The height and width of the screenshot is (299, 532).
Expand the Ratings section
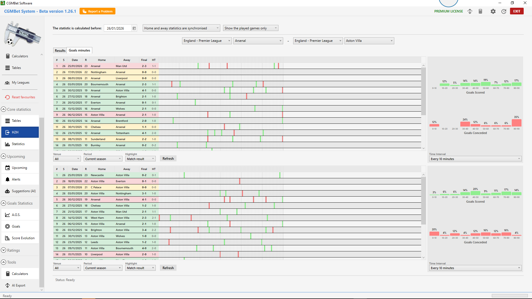click(x=4, y=250)
